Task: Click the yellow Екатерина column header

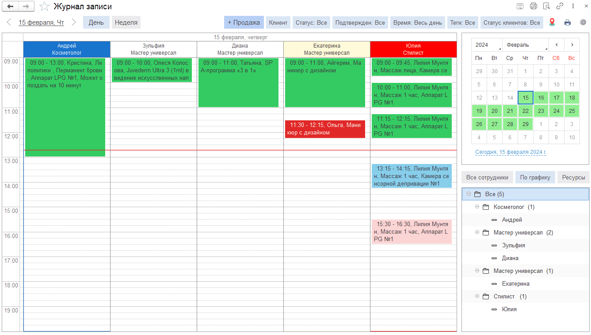Action: (327, 49)
